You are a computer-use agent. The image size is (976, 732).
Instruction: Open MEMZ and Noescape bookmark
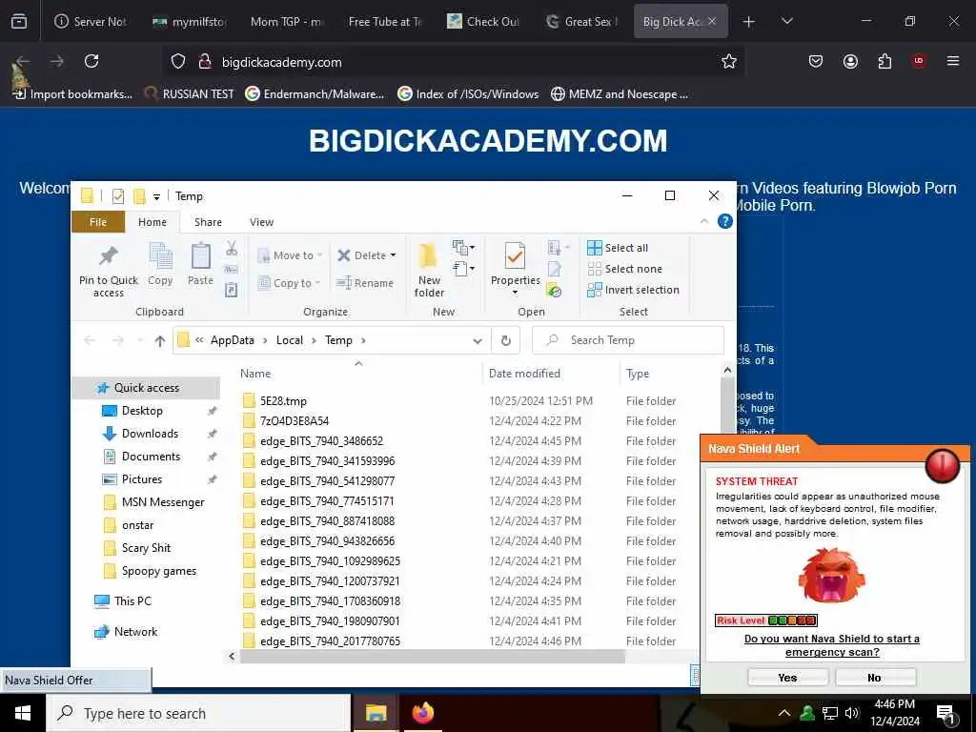[620, 94]
